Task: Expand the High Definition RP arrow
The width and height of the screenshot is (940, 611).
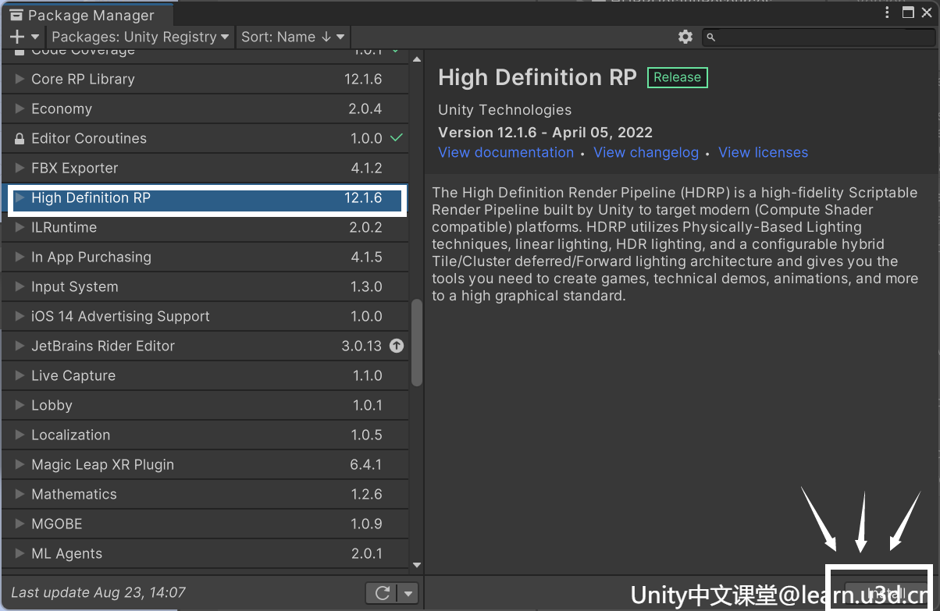Action: (20, 197)
